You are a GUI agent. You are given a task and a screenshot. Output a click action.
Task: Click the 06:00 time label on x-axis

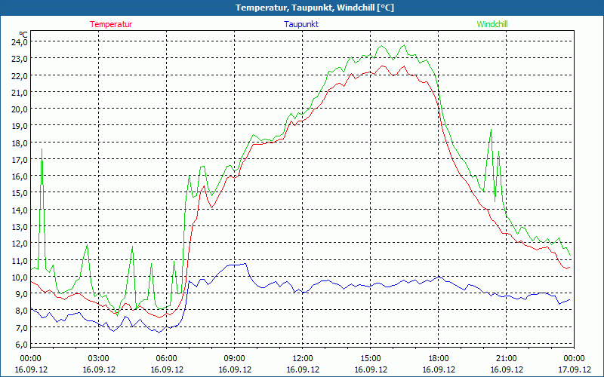166,359
